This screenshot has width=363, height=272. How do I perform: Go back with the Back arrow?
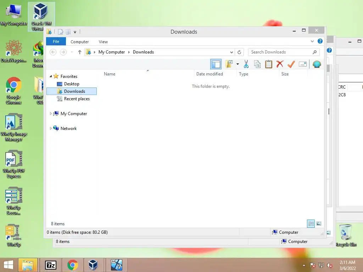tap(53, 52)
